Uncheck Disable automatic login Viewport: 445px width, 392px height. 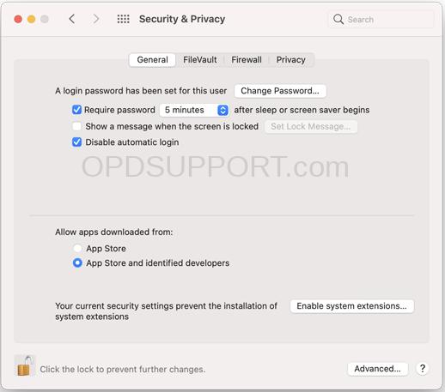click(x=76, y=142)
